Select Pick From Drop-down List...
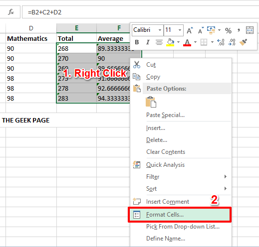This screenshot has width=259, height=247. click(181, 227)
